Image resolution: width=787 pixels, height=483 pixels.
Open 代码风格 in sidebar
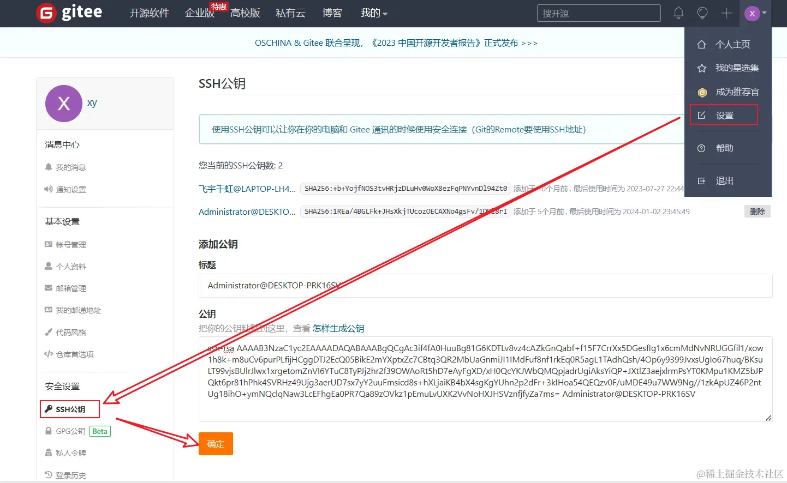pos(71,333)
